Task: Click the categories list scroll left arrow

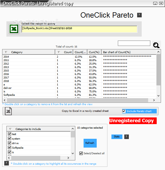Action: point(9,158)
